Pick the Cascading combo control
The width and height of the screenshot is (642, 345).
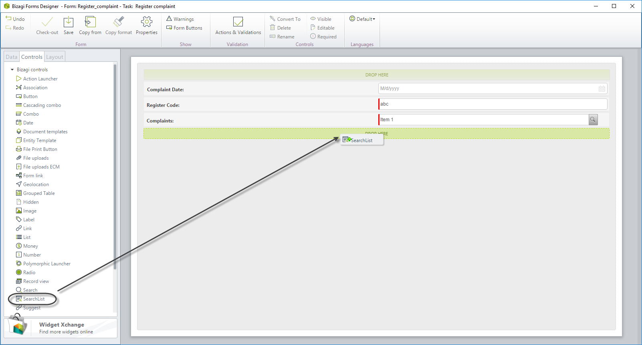pos(38,105)
